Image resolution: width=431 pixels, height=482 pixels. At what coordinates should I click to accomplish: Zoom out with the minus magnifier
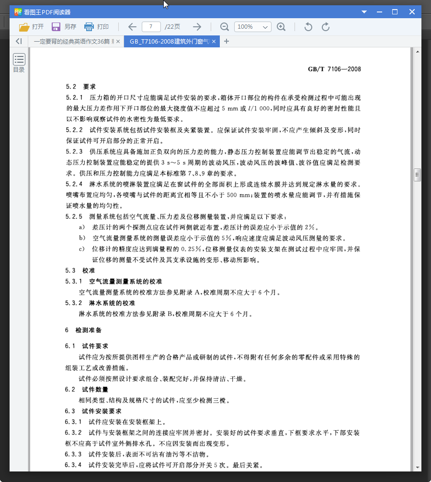[x=225, y=27]
